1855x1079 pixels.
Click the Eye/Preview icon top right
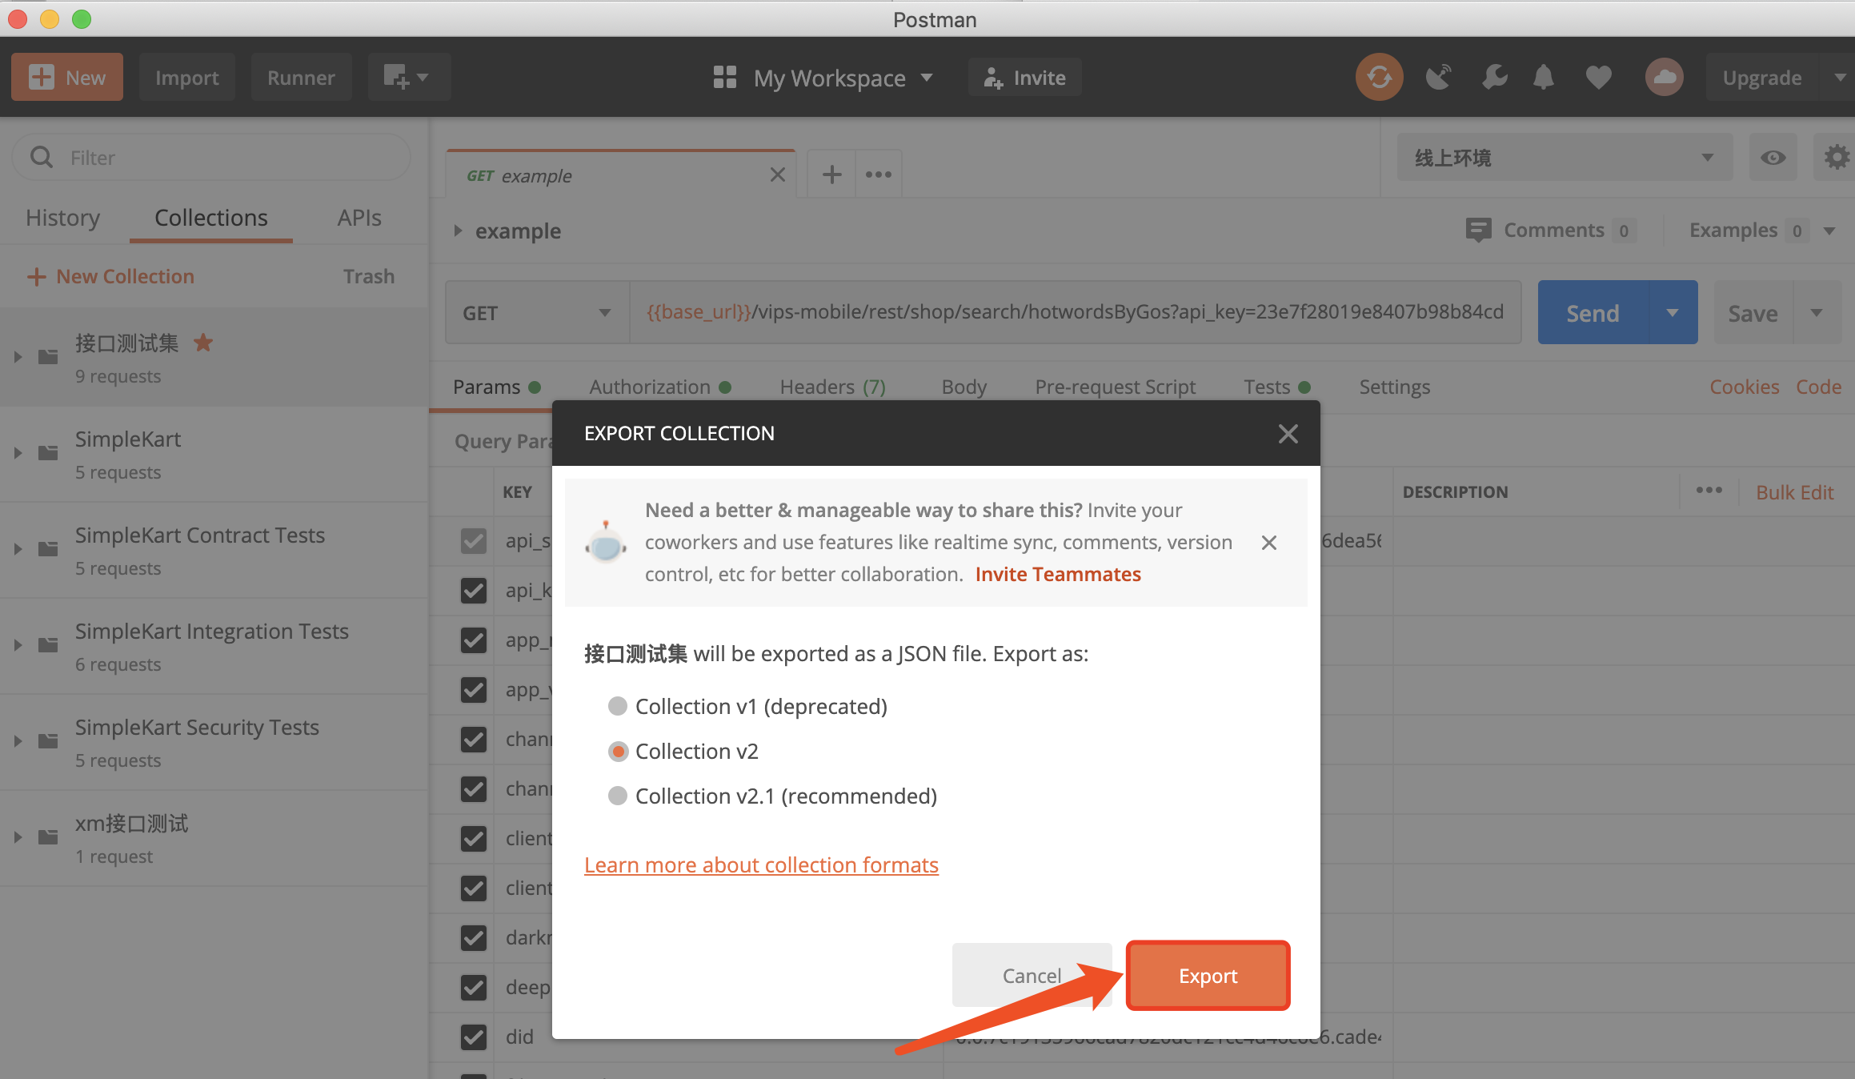click(1773, 157)
